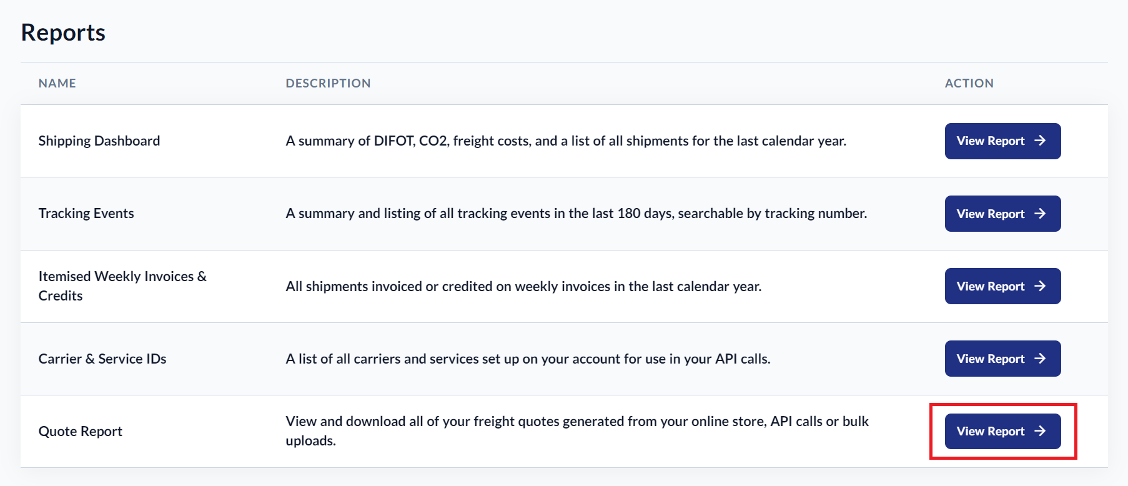This screenshot has height=486, width=1128.
Task: View the Itemised Weekly Invoices & Credits report
Action: [x=1002, y=286]
